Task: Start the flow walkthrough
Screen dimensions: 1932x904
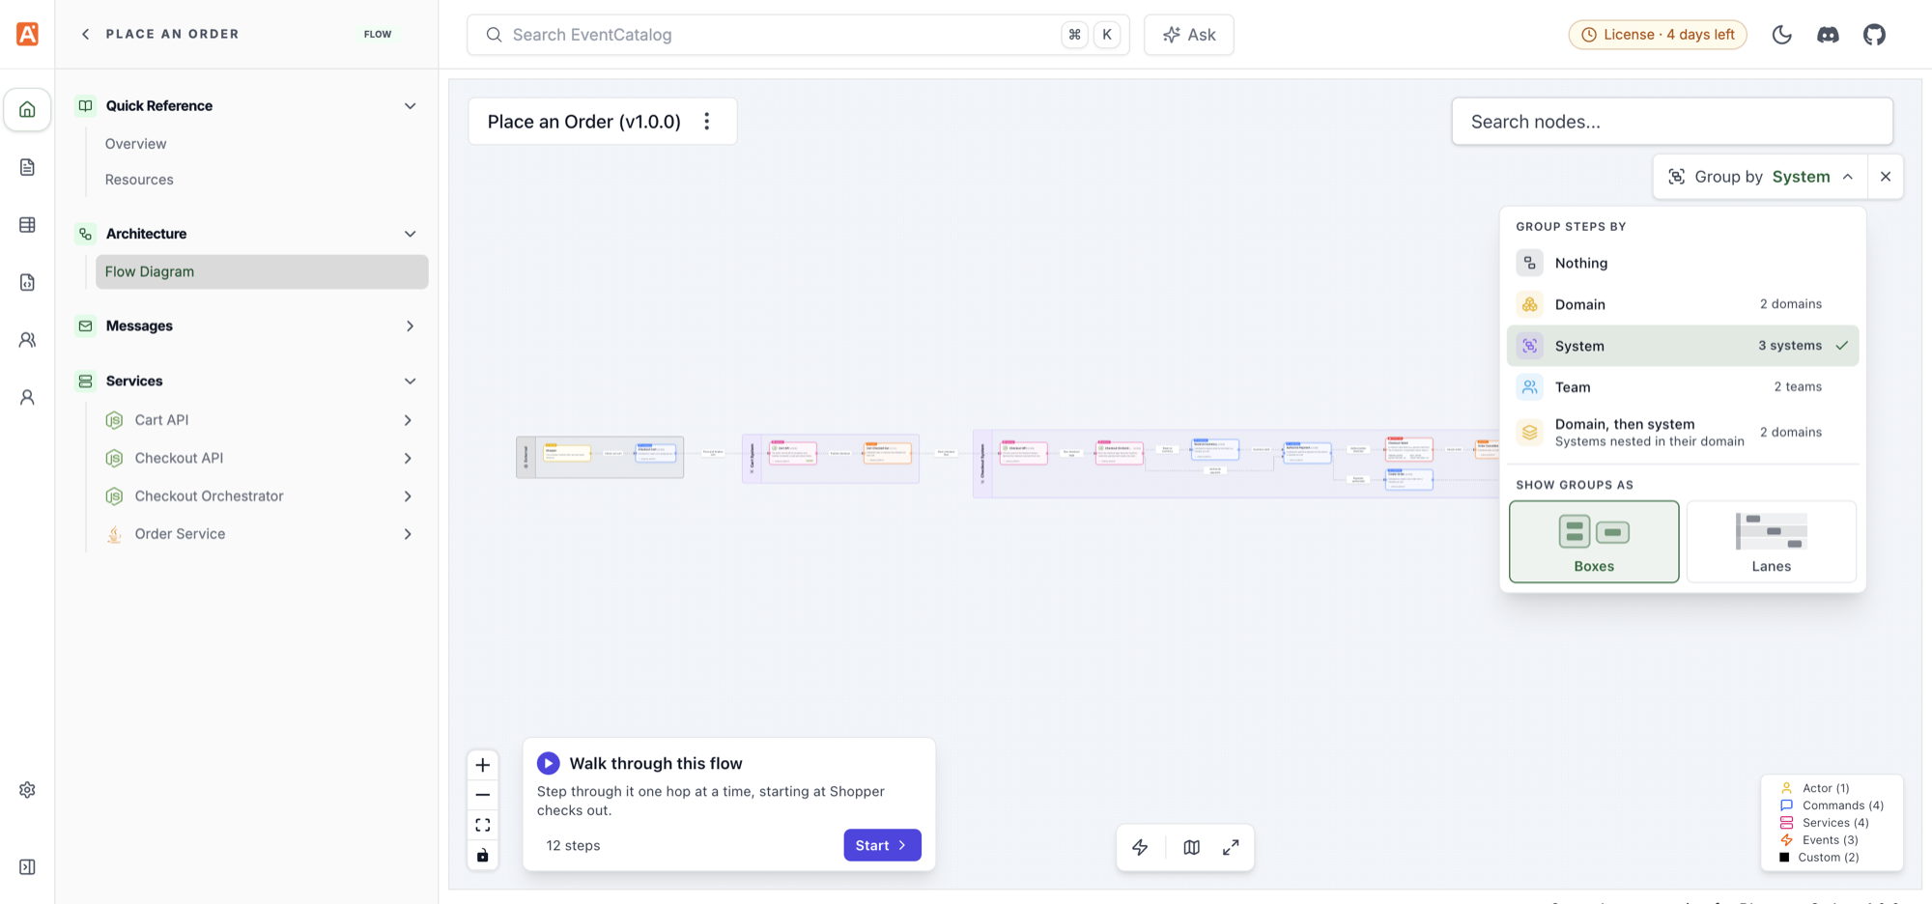Action: click(x=882, y=845)
